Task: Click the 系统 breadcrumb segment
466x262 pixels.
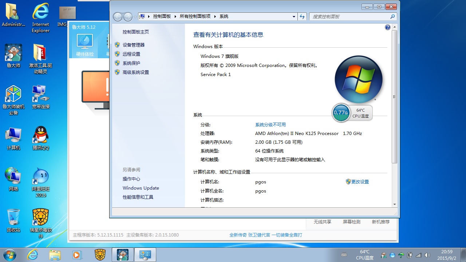Action: pyautogui.click(x=224, y=16)
